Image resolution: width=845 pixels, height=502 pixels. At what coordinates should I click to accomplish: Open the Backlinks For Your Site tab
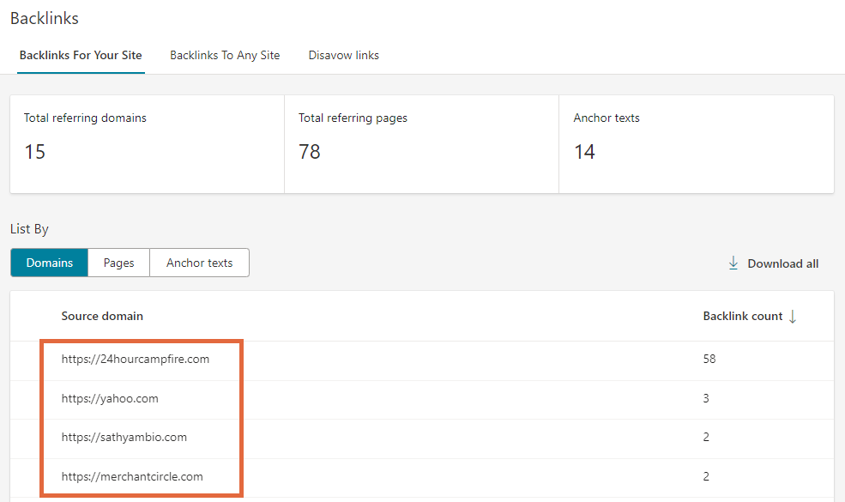tap(81, 55)
